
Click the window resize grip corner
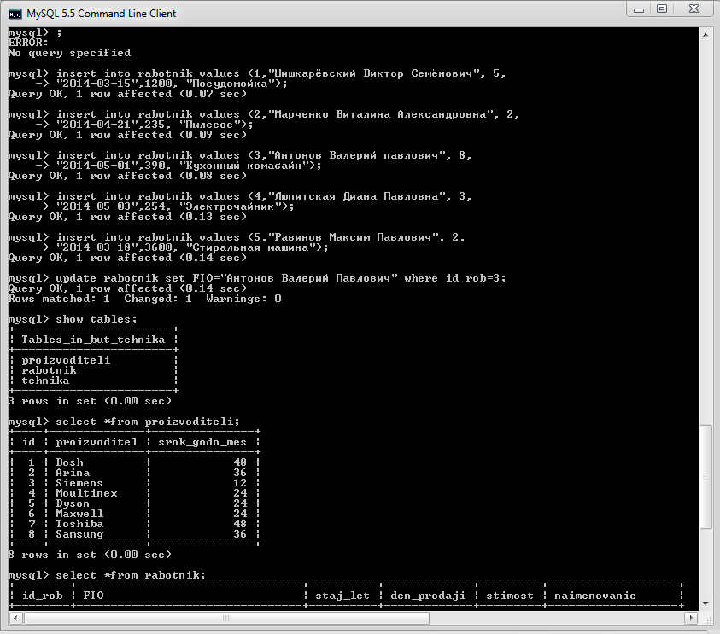click(706, 619)
